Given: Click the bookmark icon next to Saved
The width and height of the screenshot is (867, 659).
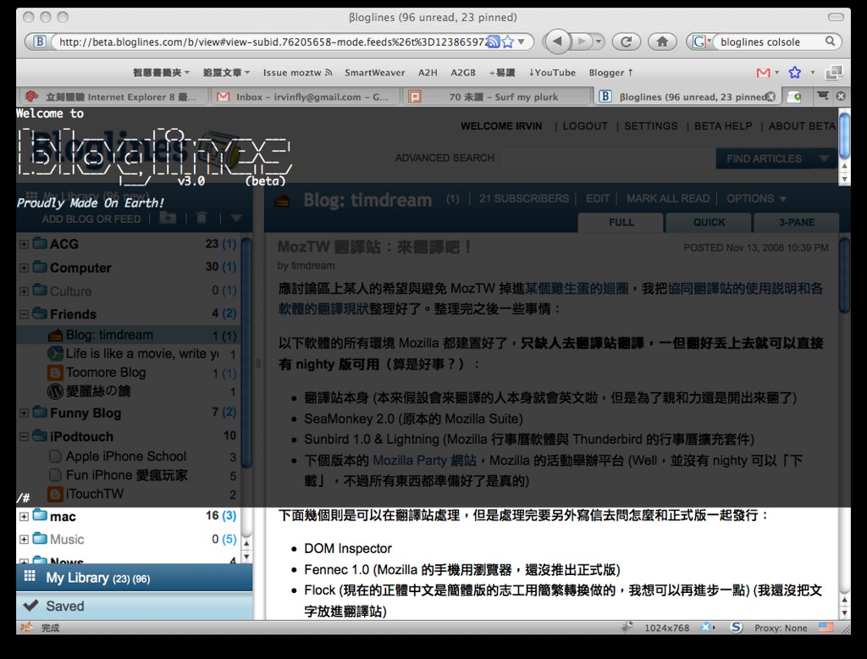Looking at the screenshot, I should (x=29, y=606).
